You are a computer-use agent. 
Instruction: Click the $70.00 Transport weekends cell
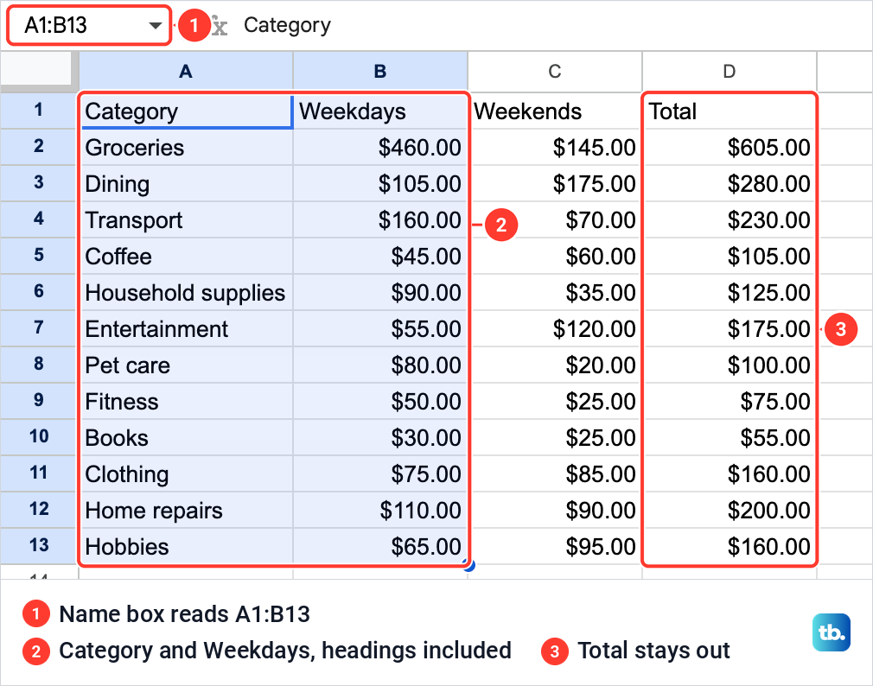[x=555, y=219]
